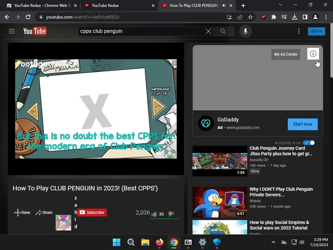Open File Explorer from taskbar
The height and width of the screenshot is (250, 333).
click(x=145, y=242)
